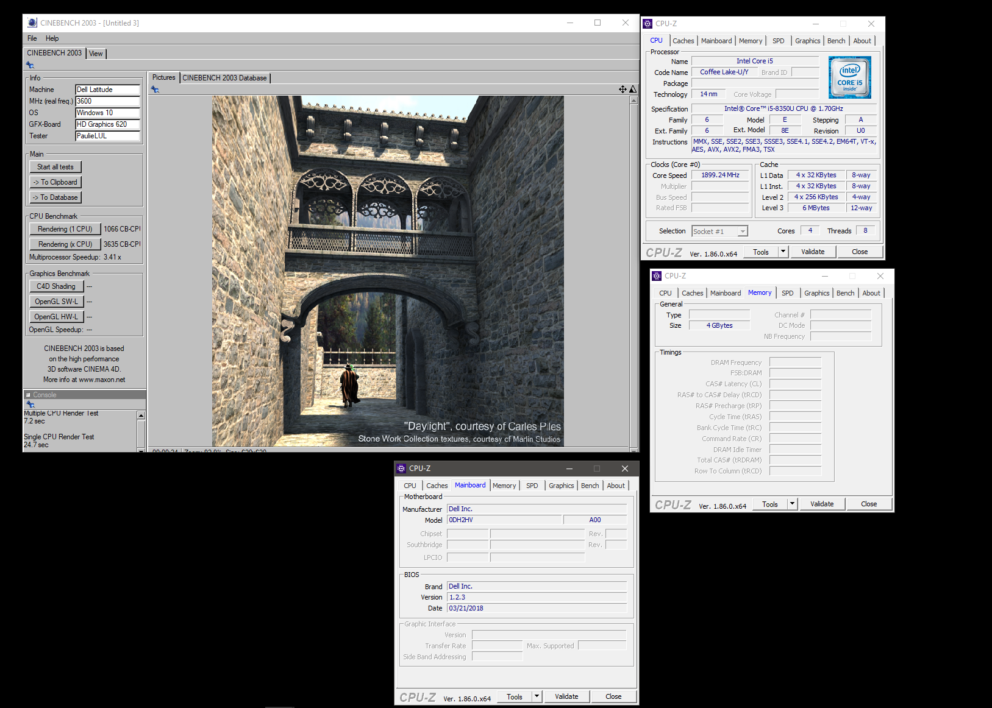The width and height of the screenshot is (992, 708).
Task: Click the Console panel header
Action: coord(85,395)
